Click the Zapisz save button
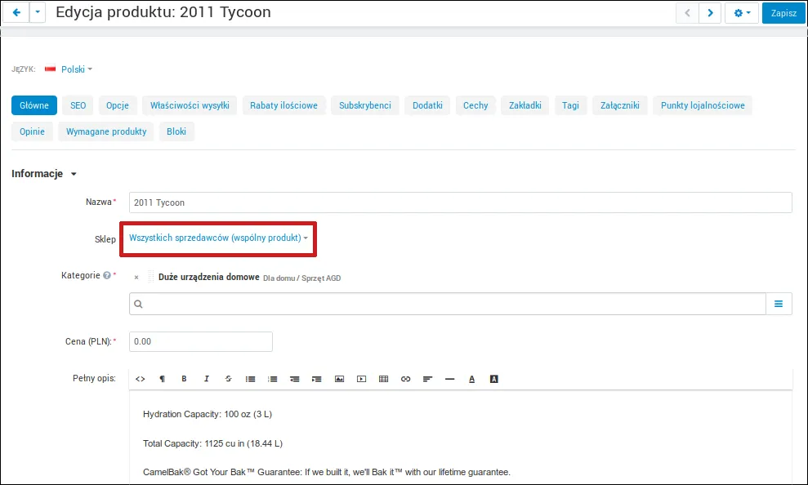 click(x=783, y=13)
